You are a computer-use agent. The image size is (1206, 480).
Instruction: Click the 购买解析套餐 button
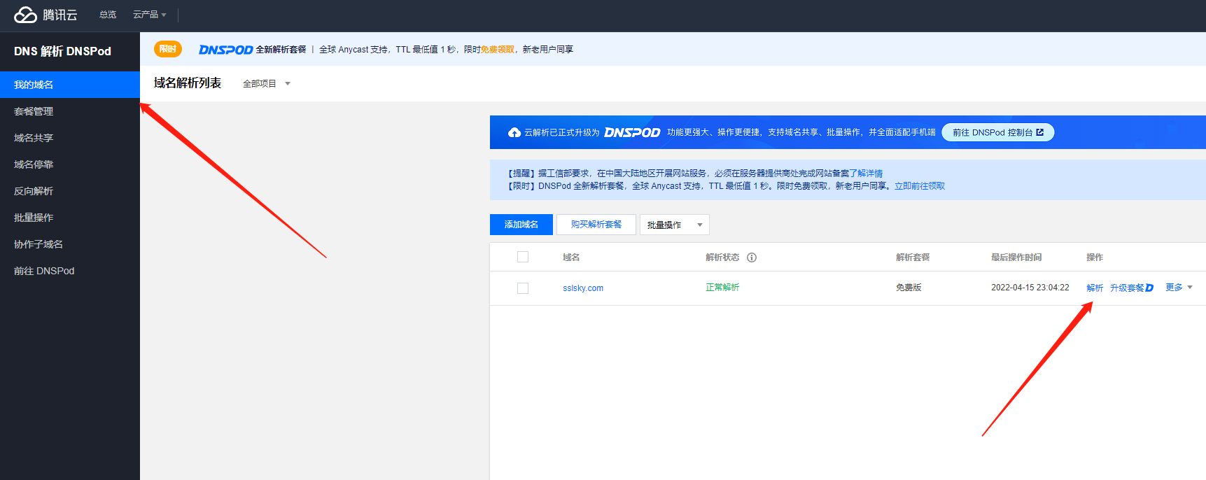coord(596,225)
